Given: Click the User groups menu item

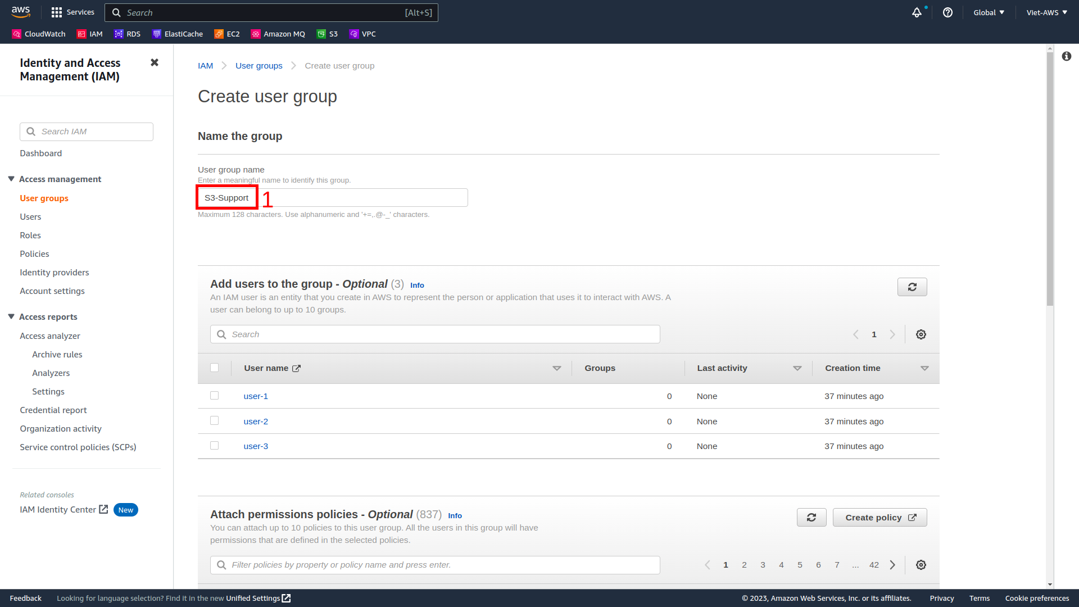Looking at the screenshot, I should pyautogui.click(x=44, y=198).
